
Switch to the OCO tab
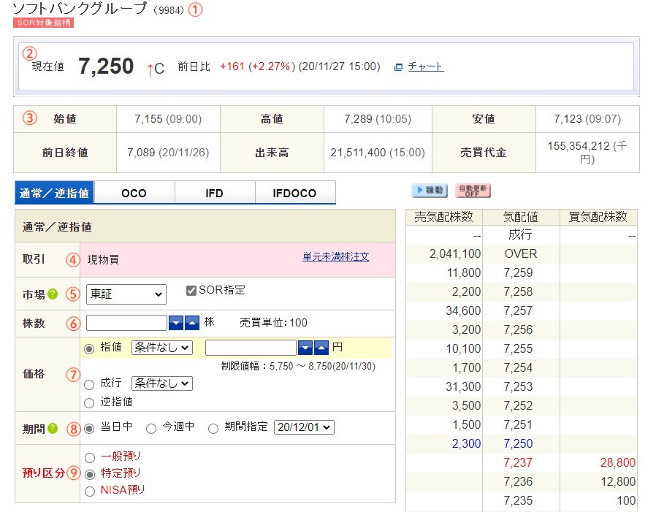[134, 193]
